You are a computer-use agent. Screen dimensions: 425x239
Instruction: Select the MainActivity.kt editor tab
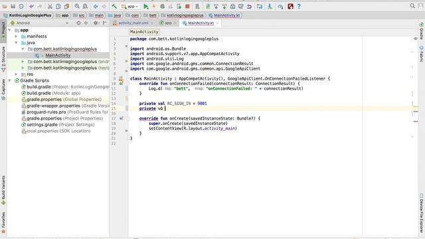[x=201, y=23]
